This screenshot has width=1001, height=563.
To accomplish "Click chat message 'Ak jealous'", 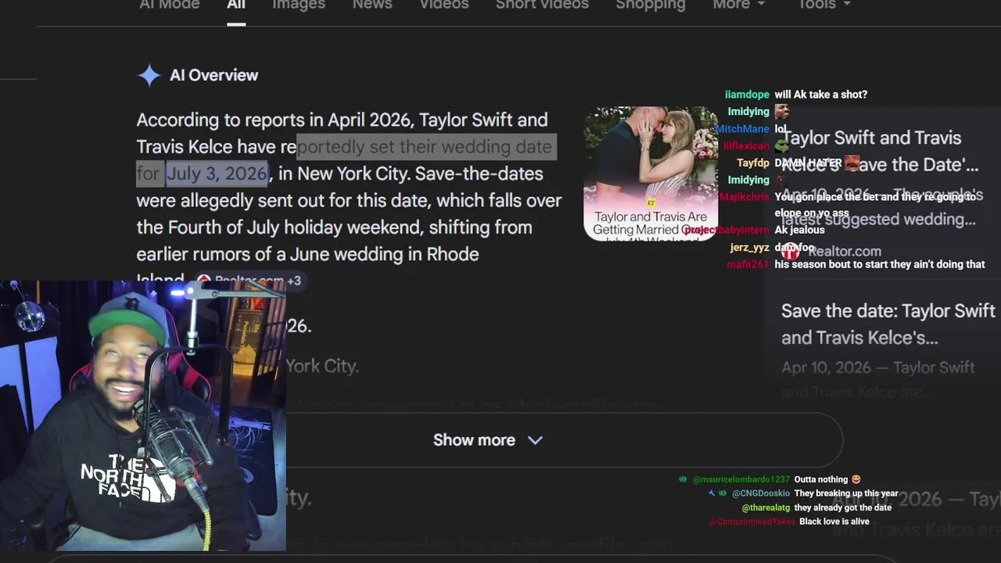I will pyautogui.click(x=799, y=231).
